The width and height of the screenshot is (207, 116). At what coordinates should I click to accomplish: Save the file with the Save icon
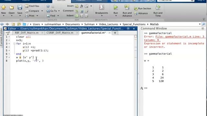(x=20, y=7)
